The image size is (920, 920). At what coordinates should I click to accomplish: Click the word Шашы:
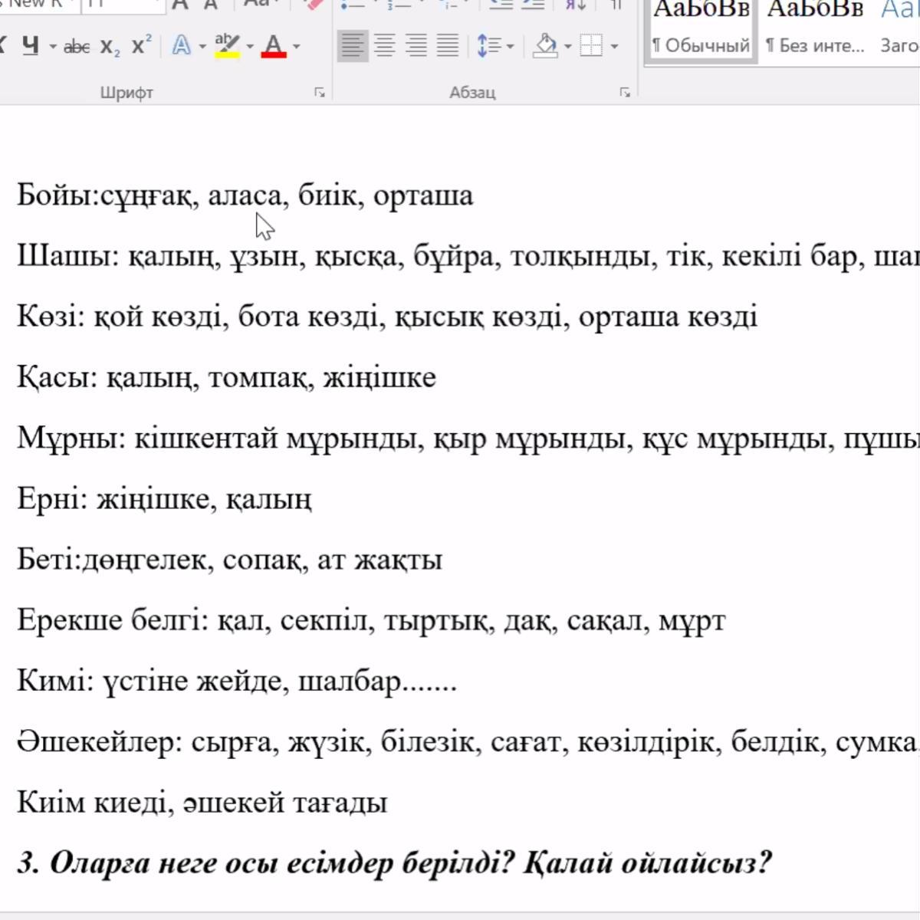(x=68, y=256)
